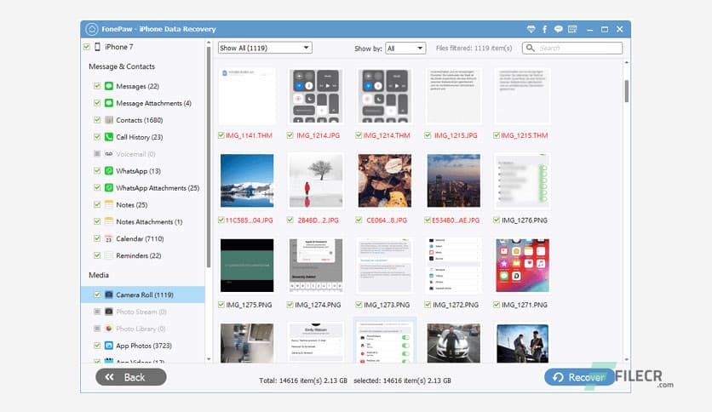Click the sidebar scroll up arrow
Viewport: 712px width, 412px height.
point(209,43)
